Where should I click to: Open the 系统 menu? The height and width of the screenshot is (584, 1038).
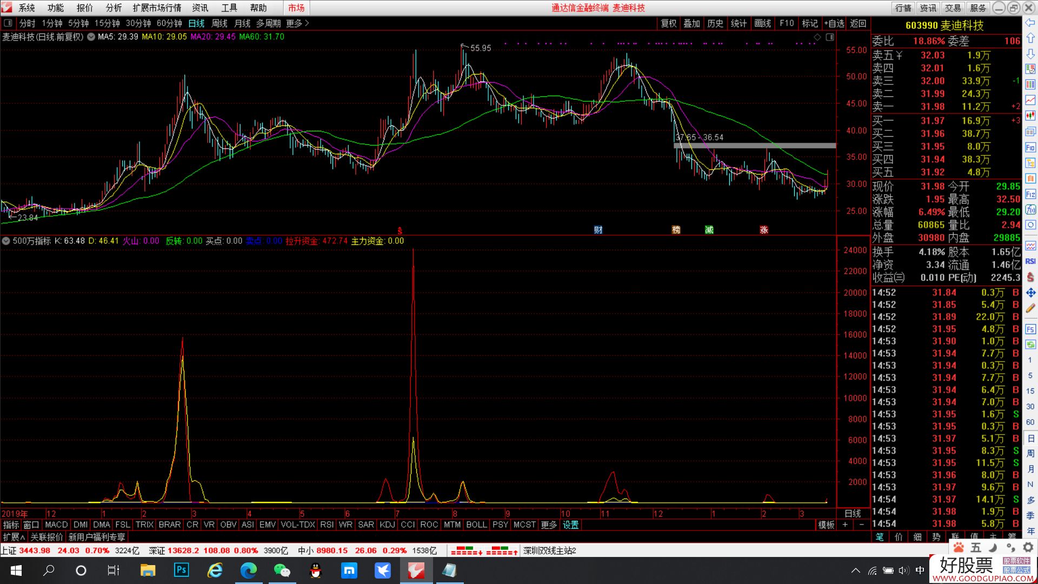point(26,8)
